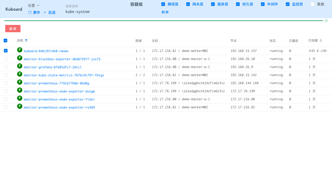This screenshot has width=332, height=187.
Task: Click the P icon for monitor-kube-state-metrics pod
Action: [x=19, y=74]
